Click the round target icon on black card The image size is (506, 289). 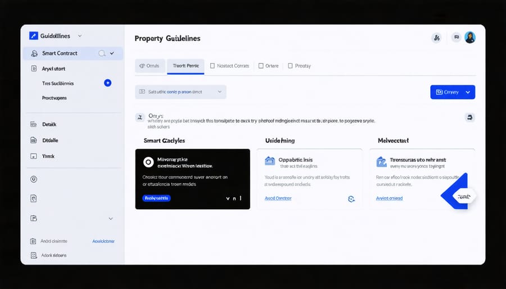click(x=148, y=162)
